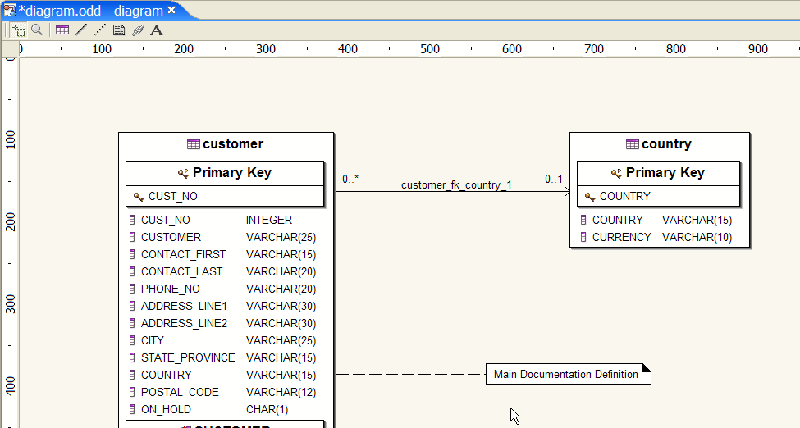Click the customer_fk_country_1 relationship label

coord(456,184)
